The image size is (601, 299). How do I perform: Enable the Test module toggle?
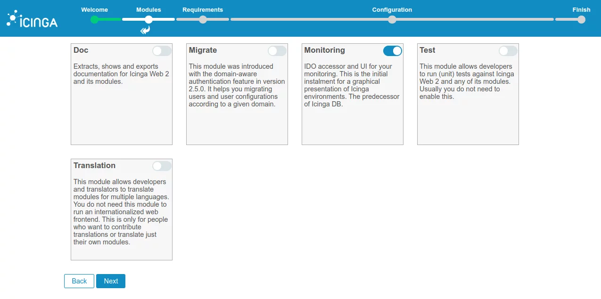click(508, 51)
